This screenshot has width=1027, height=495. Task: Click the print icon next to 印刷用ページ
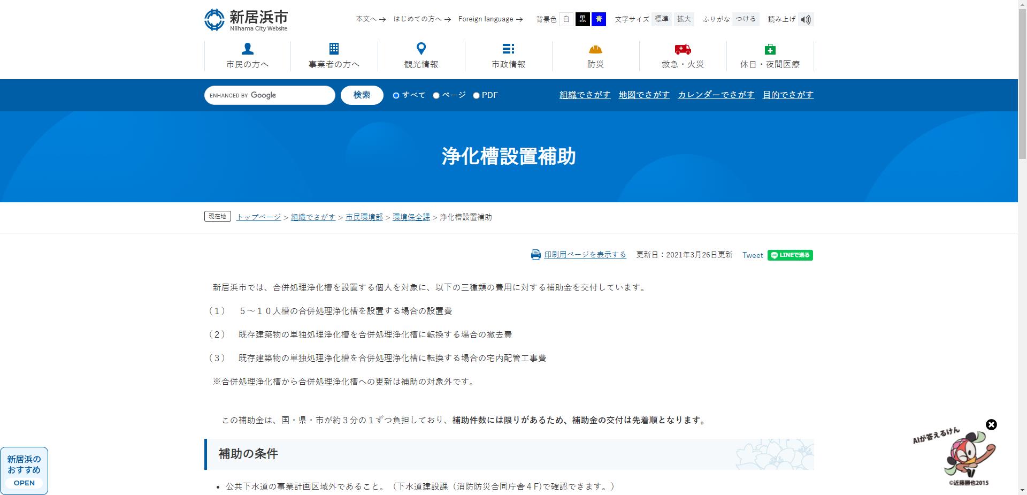535,255
